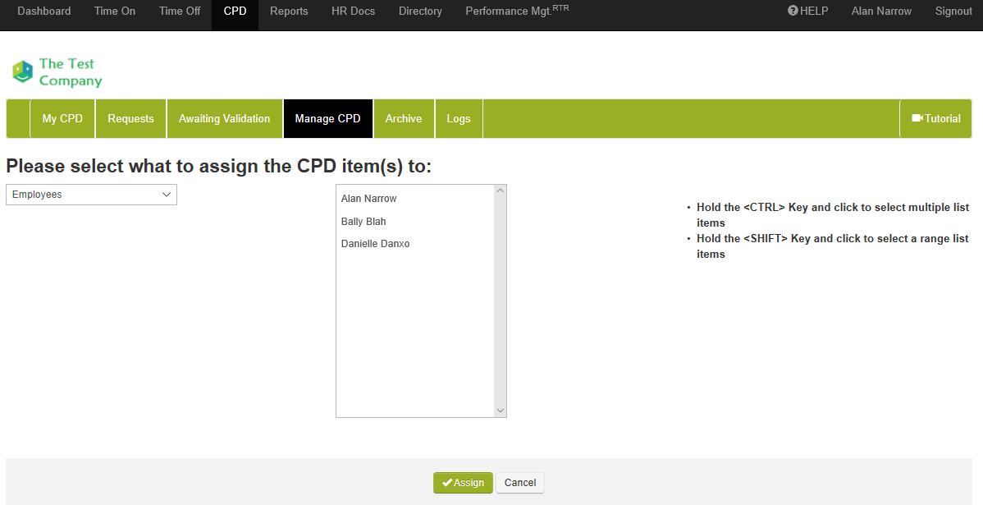This screenshot has height=505, width=983.
Task: Go to the Awaiting Validation tab
Action: click(x=224, y=119)
